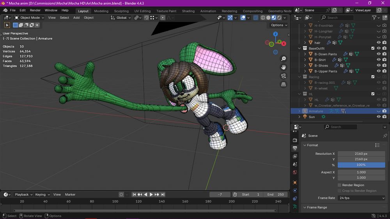The width and height of the screenshot is (390, 219).
Task: Open the Object Mode dropdown
Action: click(29, 18)
